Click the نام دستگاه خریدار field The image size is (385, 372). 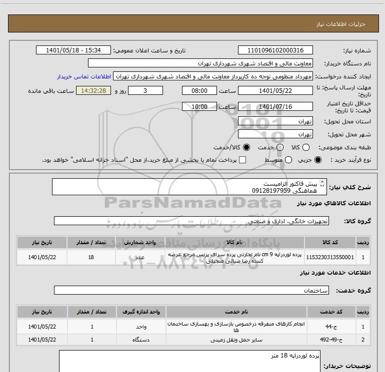pyautogui.click(x=200, y=63)
